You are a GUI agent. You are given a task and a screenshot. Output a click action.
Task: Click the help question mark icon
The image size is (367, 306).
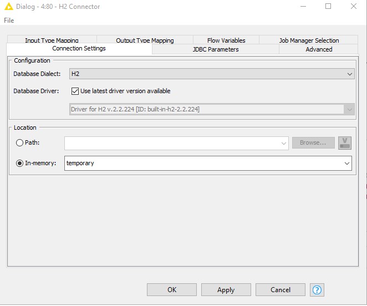317,289
